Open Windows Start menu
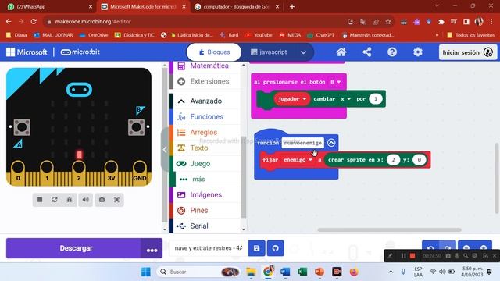The height and width of the screenshot is (281, 500). tap(146, 272)
